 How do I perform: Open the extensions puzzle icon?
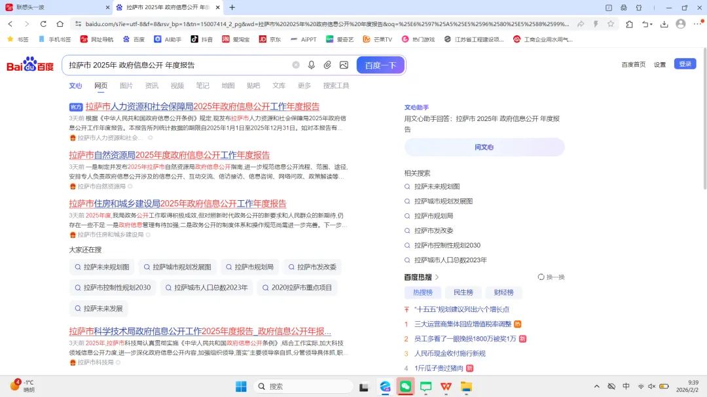(x=630, y=24)
